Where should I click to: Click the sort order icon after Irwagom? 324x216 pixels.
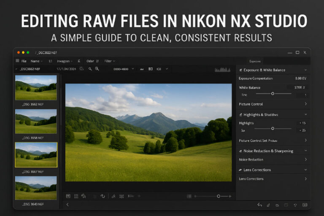[x=79, y=61]
